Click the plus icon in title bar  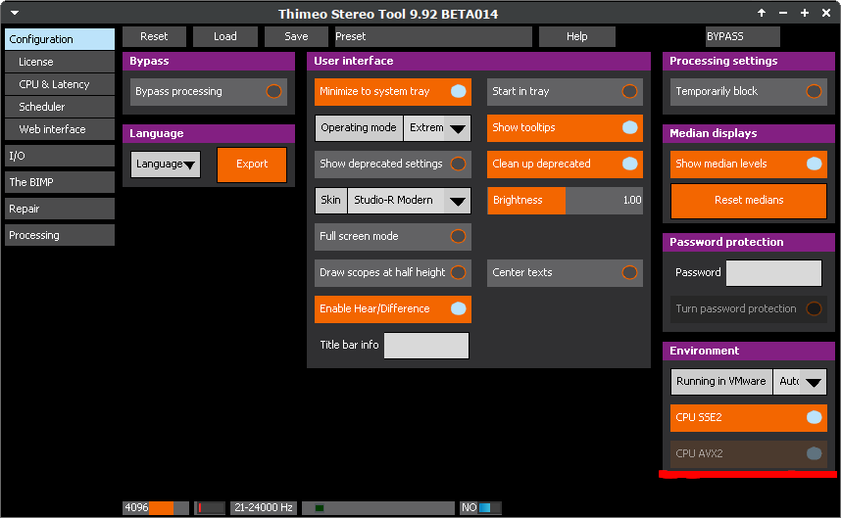click(x=805, y=13)
